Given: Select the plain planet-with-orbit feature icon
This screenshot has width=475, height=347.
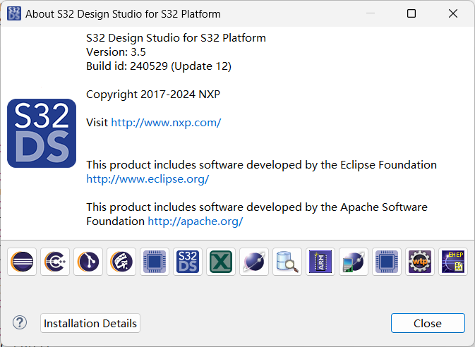Looking at the screenshot, I should tap(254, 262).
